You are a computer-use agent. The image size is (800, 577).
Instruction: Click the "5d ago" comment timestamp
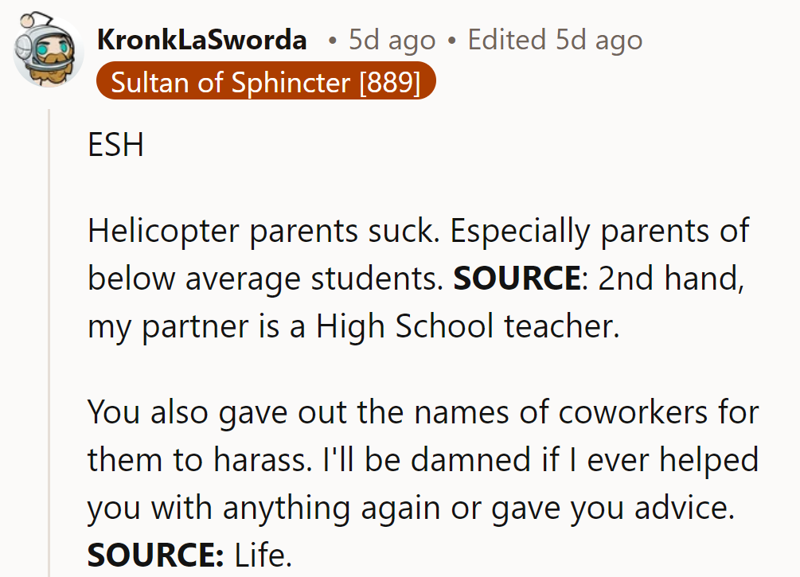tap(392, 40)
